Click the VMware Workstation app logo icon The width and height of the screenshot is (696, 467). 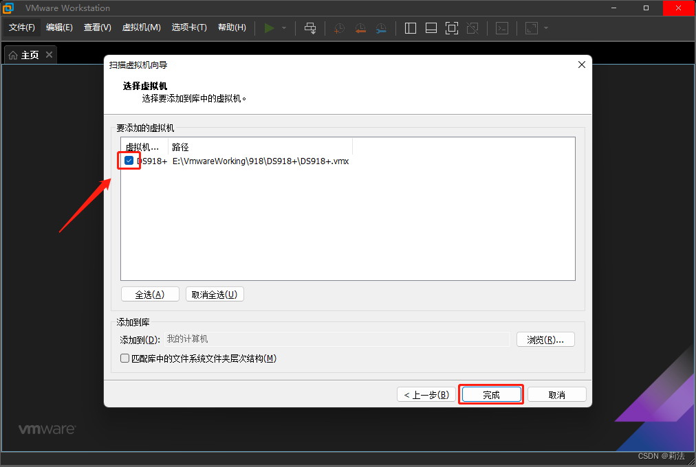click(x=8, y=8)
